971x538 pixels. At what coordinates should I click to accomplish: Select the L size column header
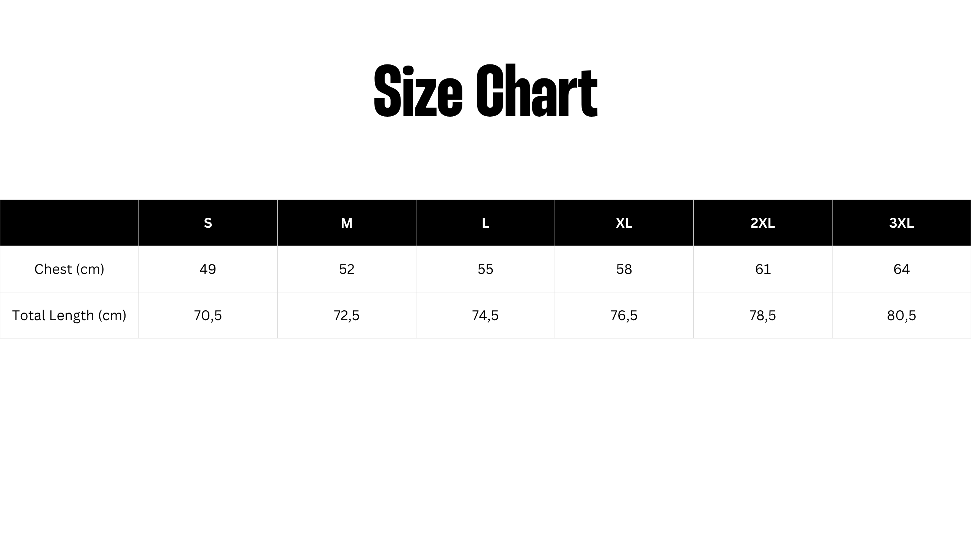485,223
